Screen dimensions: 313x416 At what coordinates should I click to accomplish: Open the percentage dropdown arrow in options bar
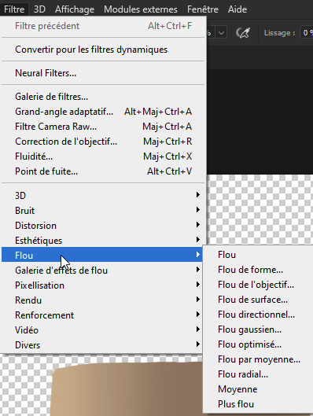tap(221, 33)
